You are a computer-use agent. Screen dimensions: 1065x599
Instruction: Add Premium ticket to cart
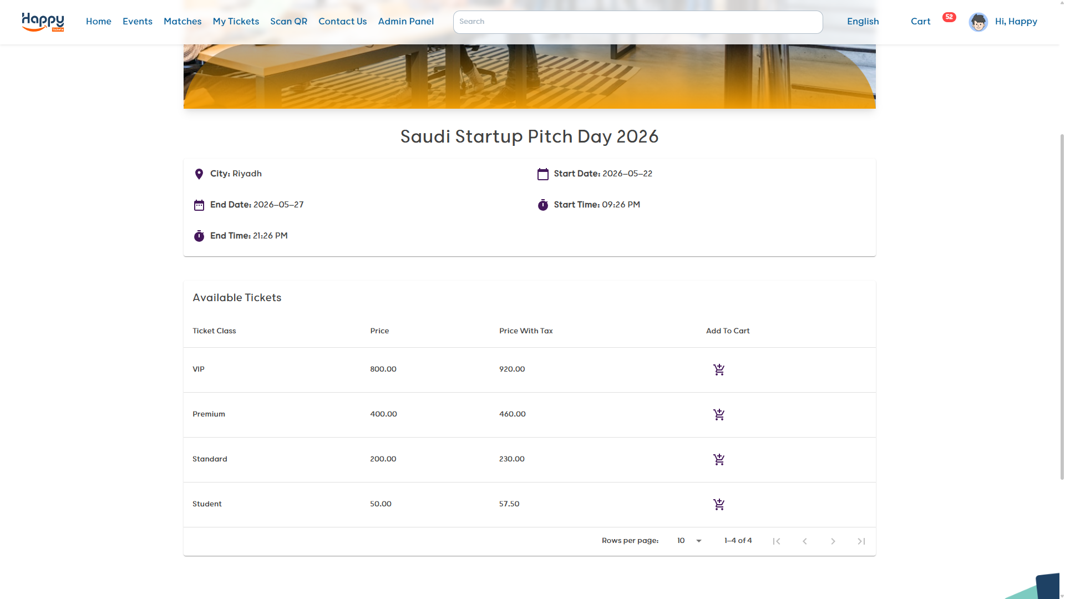coord(719,415)
